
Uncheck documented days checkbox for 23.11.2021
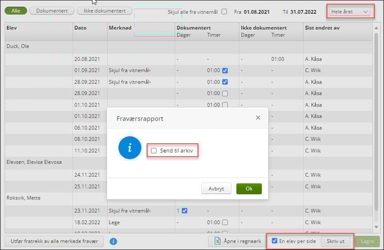pos(185,210)
